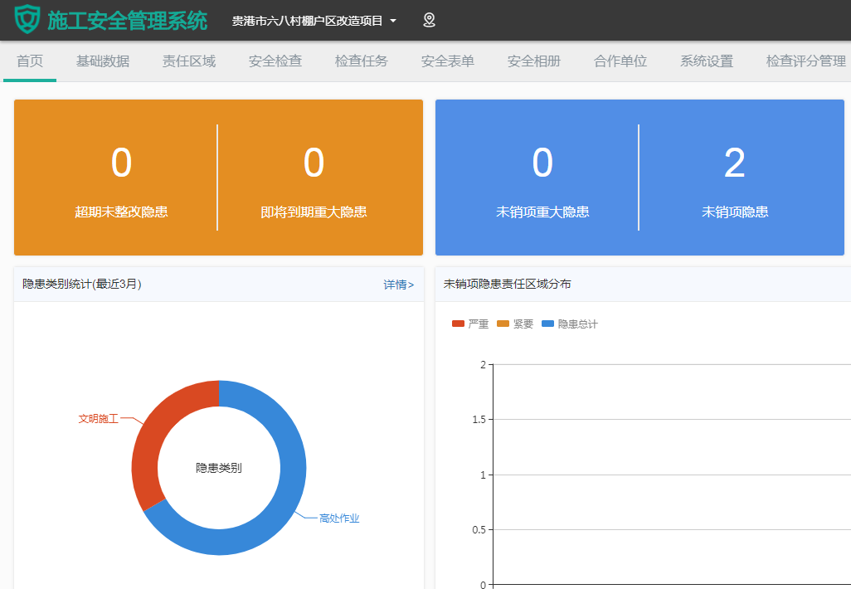
Task: Open the 安全相册 tab
Action: pyautogui.click(x=534, y=61)
